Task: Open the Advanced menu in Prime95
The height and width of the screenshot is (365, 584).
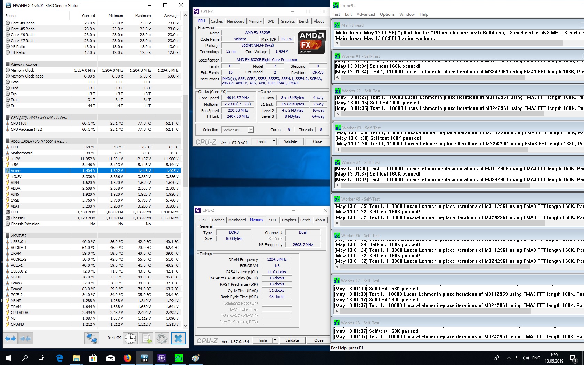Action: pos(366,14)
